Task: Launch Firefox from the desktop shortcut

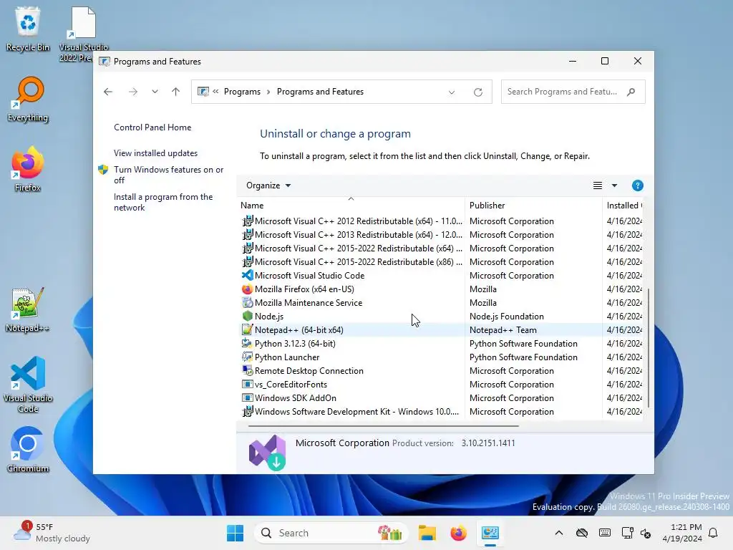Action: (x=28, y=169)
